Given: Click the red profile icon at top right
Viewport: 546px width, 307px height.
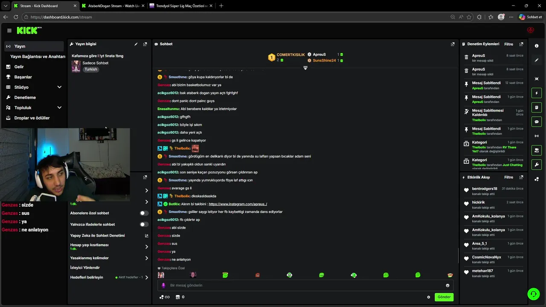Looking at the screenshot, I should pyautogui.click(x=531, y=30).
